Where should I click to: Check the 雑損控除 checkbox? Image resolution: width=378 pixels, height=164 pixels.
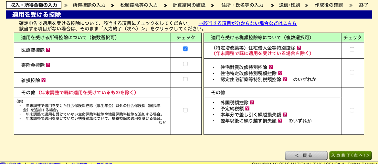(x=185, y=79)
